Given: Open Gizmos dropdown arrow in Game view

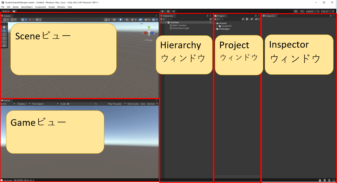Looking at the screenshot, I should coord(157,104).
